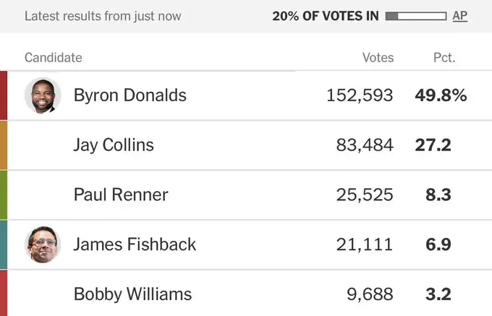Click the Paul Renner candidate name
Image resolution: width=492 pixels, height=316 pixels.
(121, 195)
